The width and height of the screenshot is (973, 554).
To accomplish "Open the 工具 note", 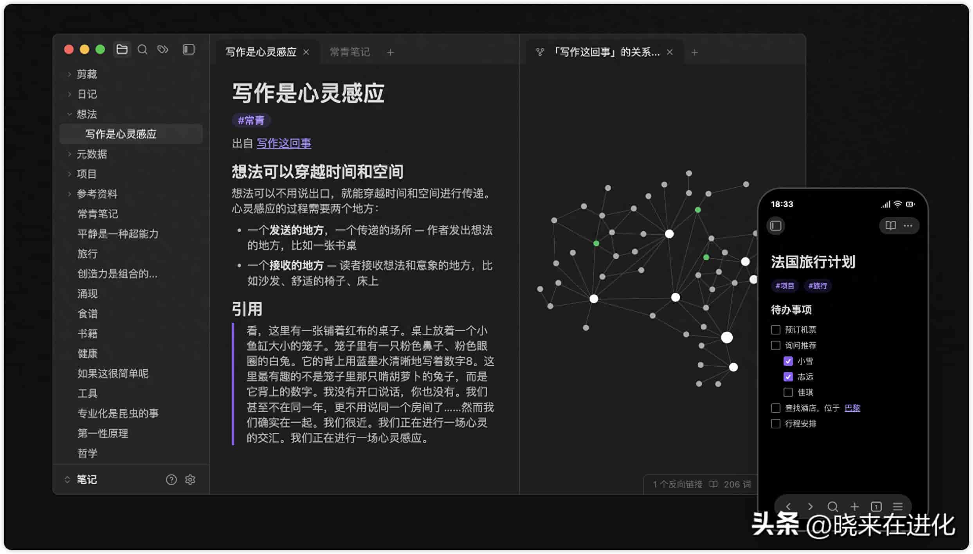I will (x=87, y=393).
